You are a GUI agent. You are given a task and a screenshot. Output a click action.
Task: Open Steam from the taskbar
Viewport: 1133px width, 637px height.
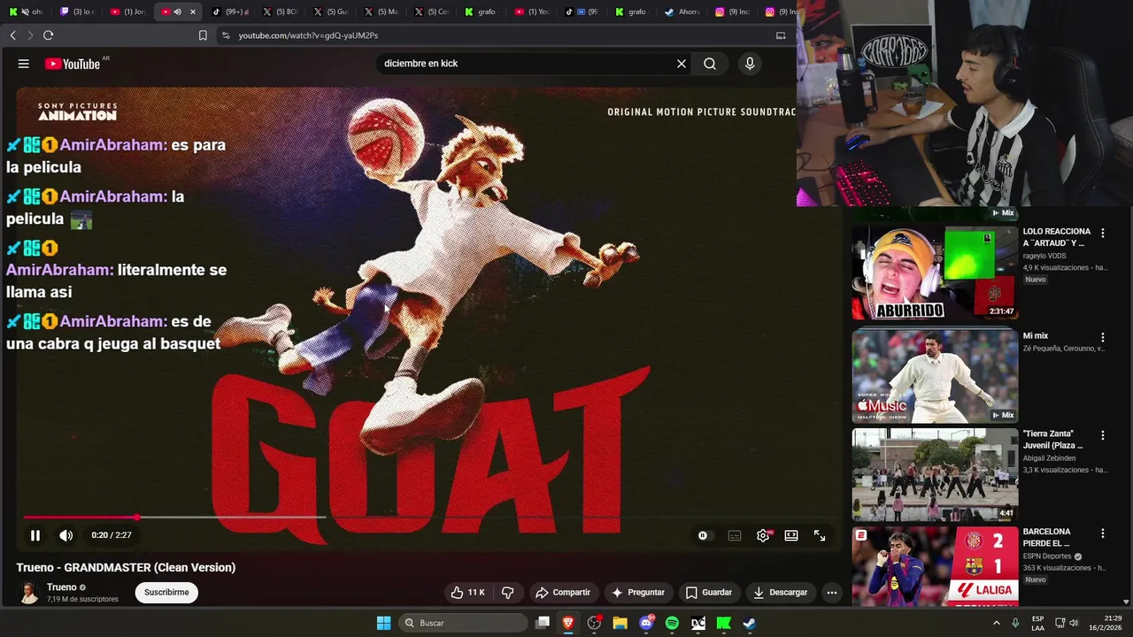pyautogui.click(x=750, y=623)
